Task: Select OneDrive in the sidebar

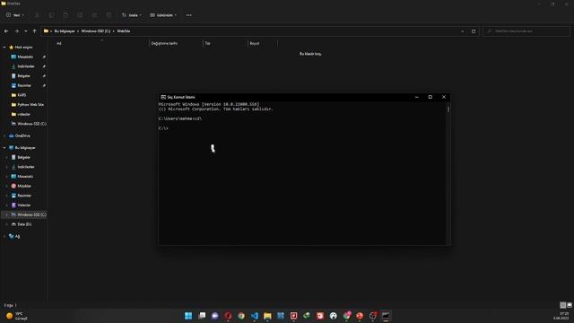Action: [22, 135]
